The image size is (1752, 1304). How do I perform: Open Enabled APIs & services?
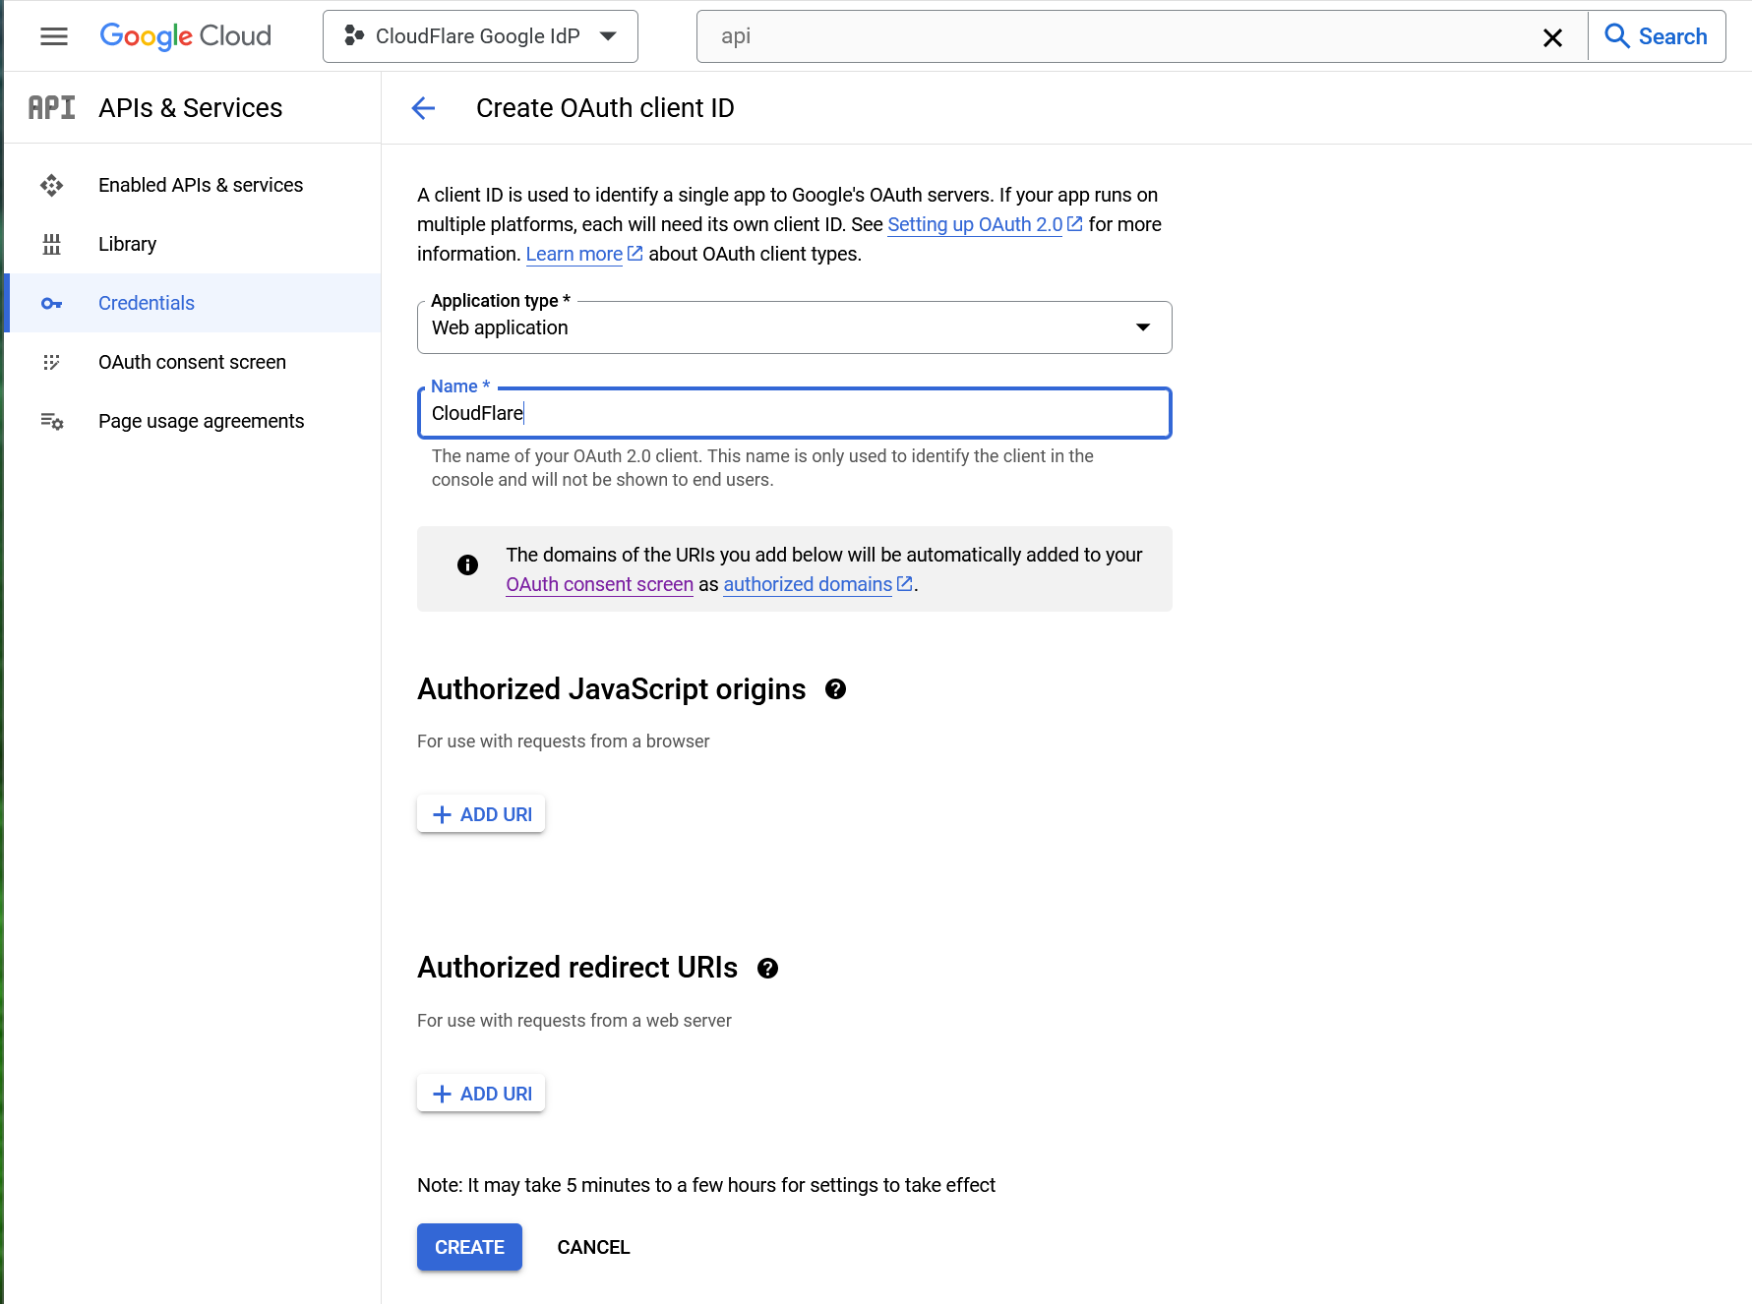193,185
